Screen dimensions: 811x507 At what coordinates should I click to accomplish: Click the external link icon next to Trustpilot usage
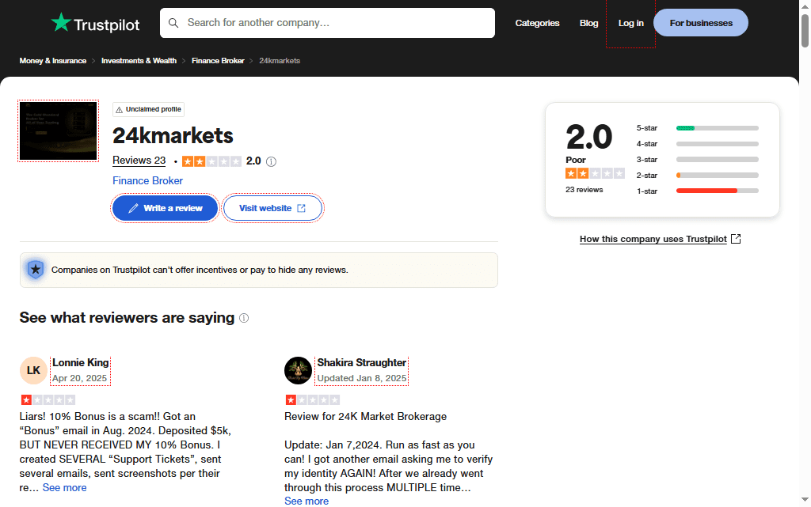[x=736, y=239]
